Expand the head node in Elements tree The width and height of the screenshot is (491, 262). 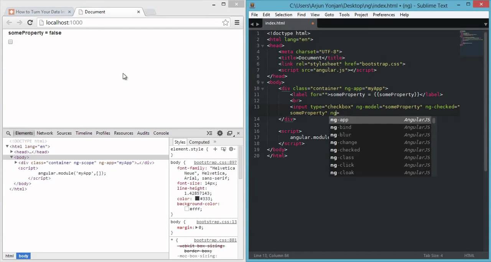click(12, 152)
